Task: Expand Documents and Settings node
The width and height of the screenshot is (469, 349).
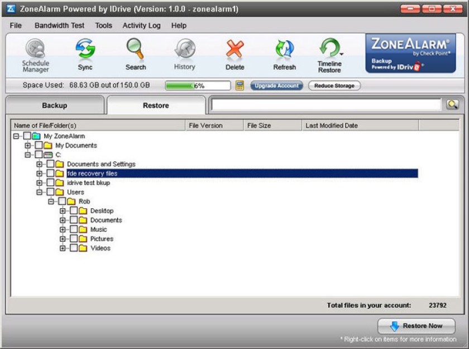Action: tap(40, 164)
